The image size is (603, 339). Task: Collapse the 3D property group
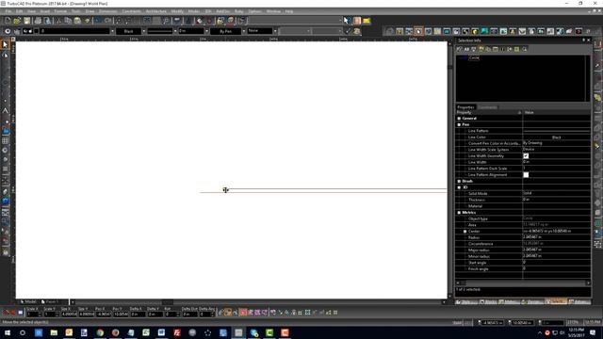point(459,187)
